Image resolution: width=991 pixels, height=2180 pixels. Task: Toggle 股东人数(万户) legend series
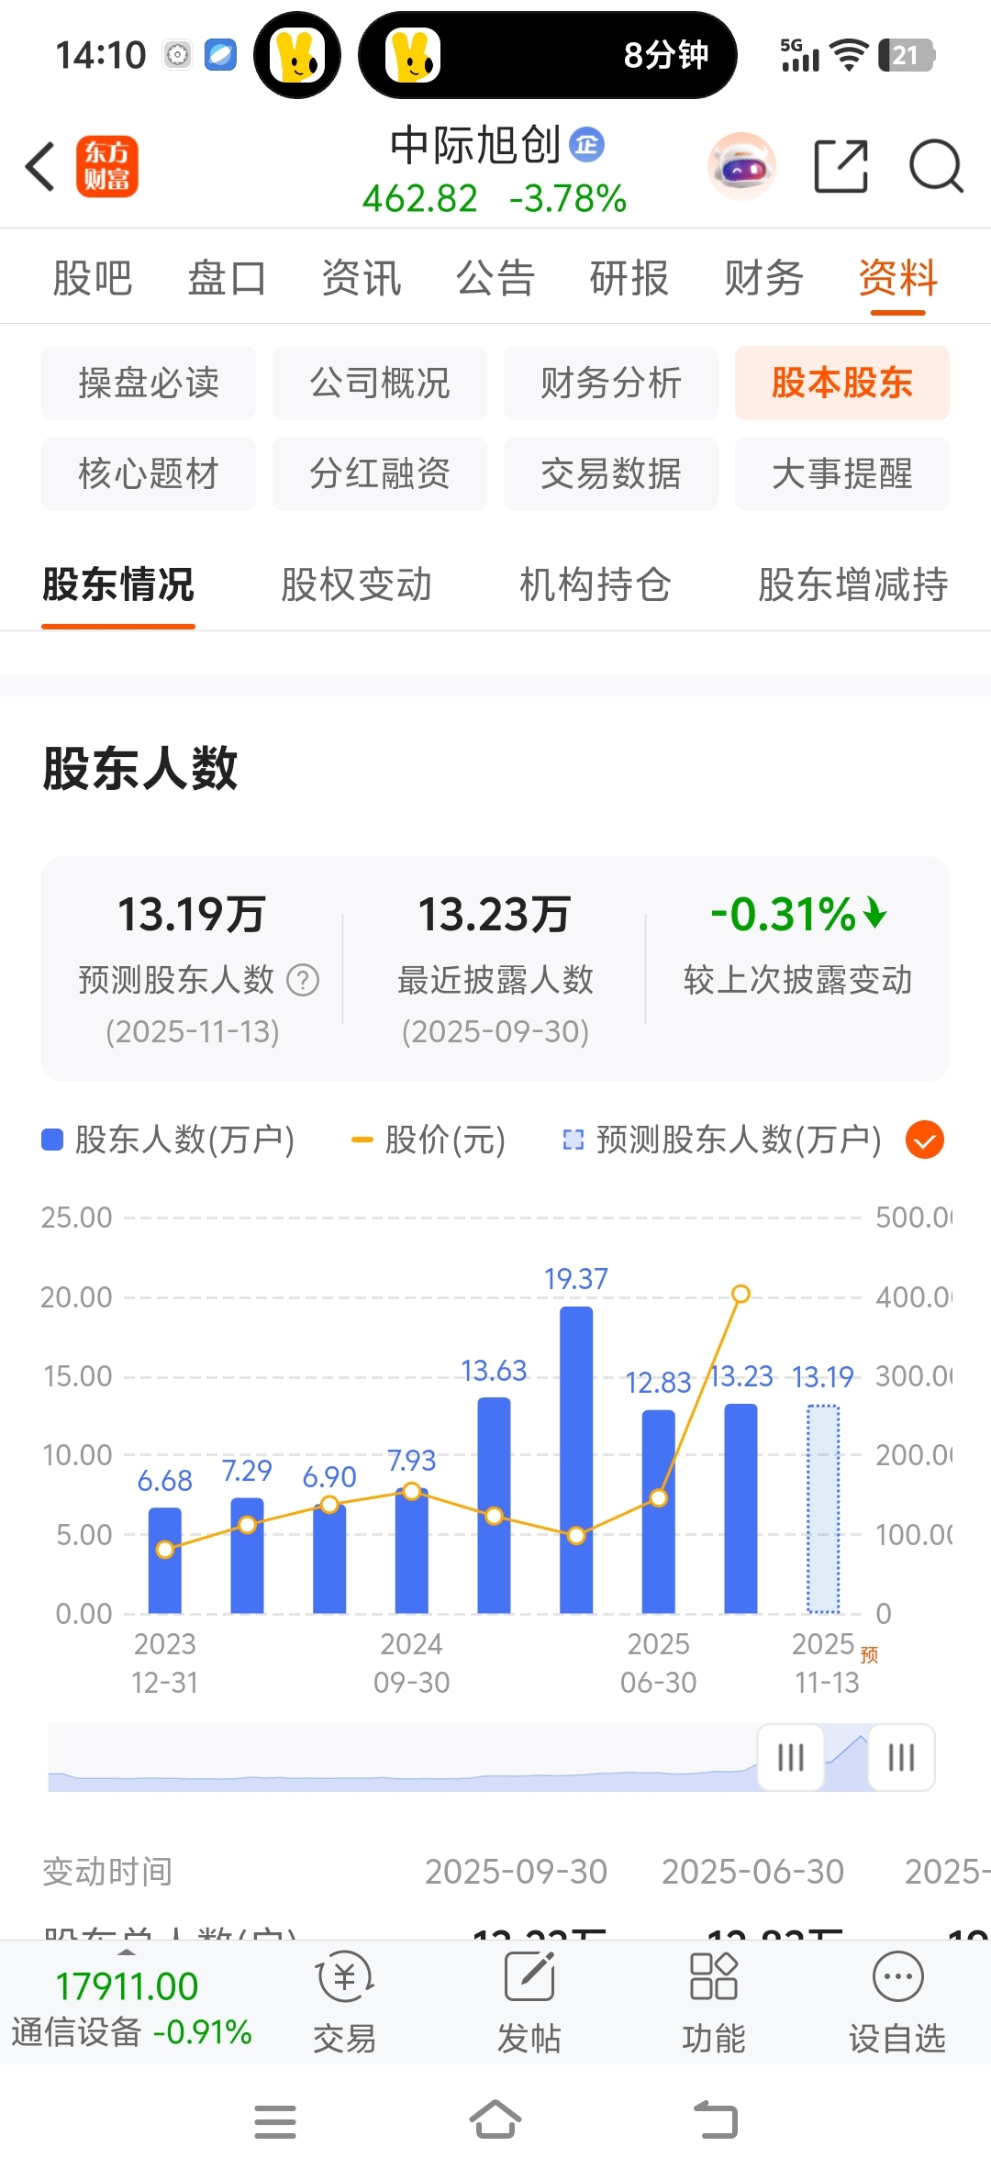[x=169, y=1140]
